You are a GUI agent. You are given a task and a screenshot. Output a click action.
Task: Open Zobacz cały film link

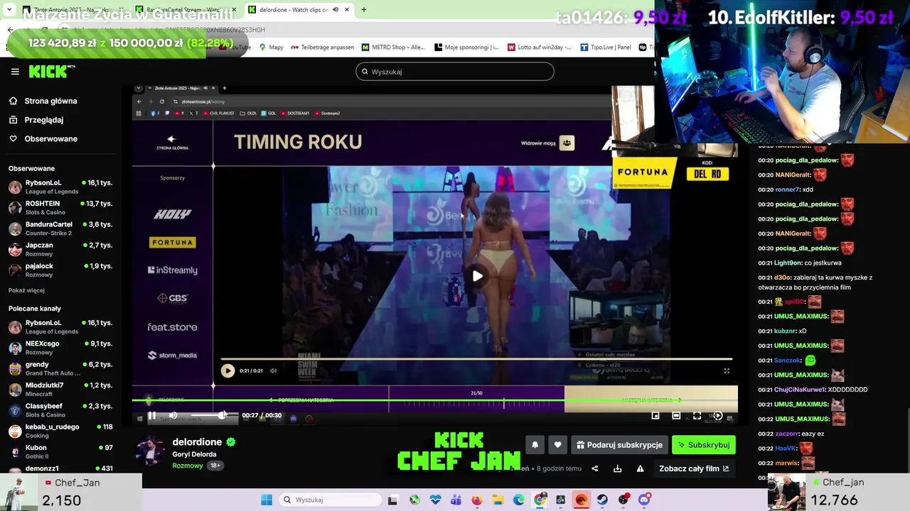[694, 468]
